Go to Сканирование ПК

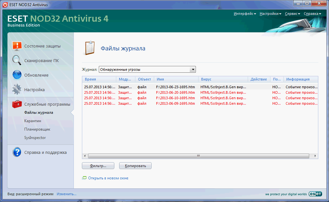(x=41, y=60)
